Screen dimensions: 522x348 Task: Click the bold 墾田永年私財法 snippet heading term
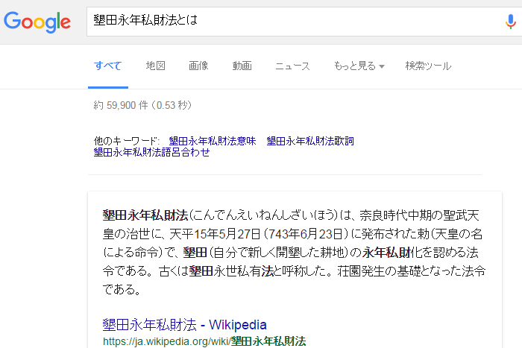click(x=145, y=216)
